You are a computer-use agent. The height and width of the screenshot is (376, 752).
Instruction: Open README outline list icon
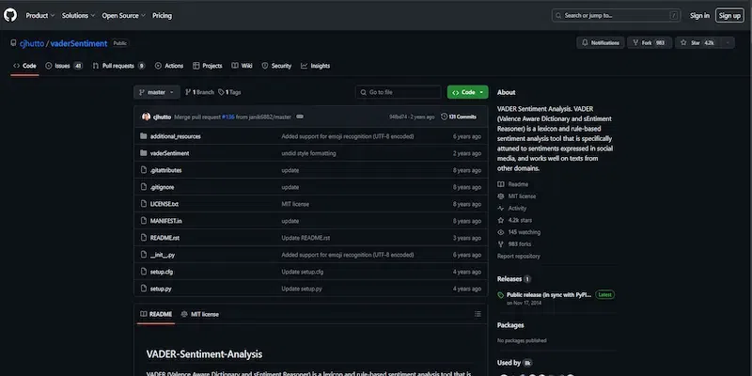478,314
